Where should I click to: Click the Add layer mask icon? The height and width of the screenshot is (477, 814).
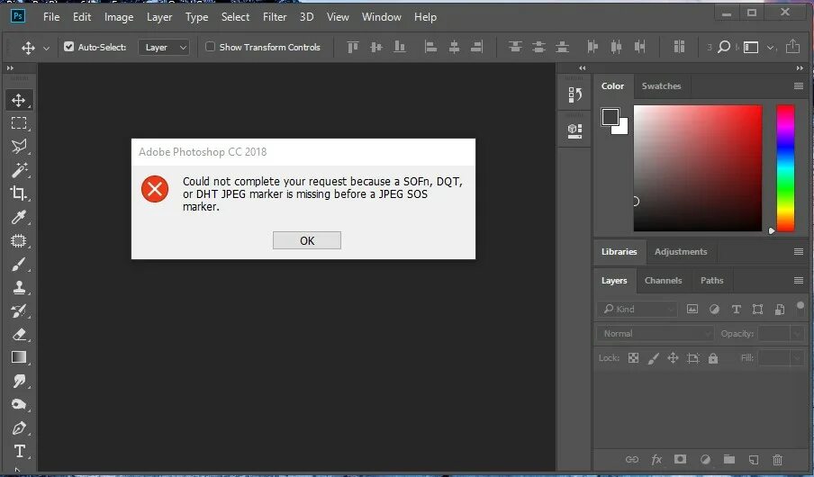click(680, 459)
